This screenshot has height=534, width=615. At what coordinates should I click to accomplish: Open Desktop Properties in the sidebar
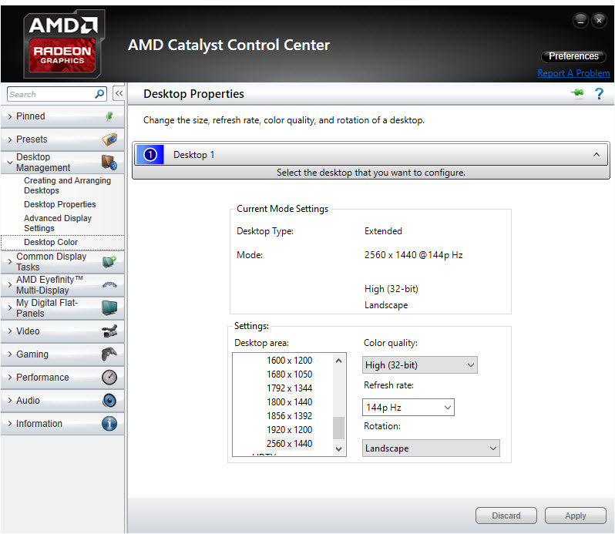[x=59, y=204]
